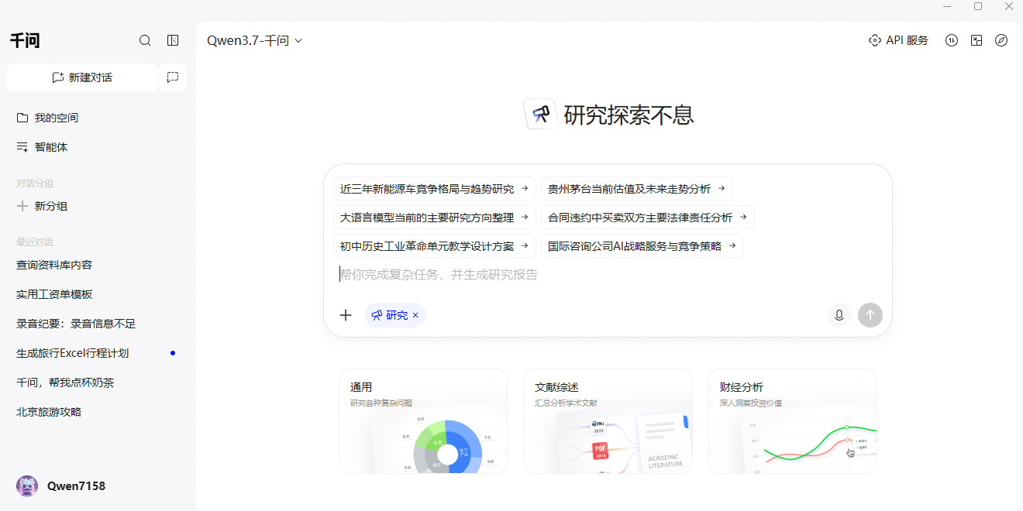Click the temporary chat bubble icon

coord(173,77)
